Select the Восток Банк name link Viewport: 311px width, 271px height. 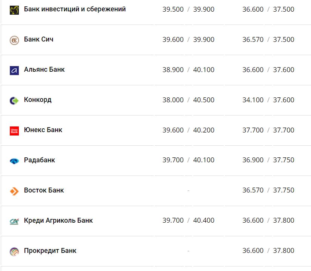tap(44, 190)
